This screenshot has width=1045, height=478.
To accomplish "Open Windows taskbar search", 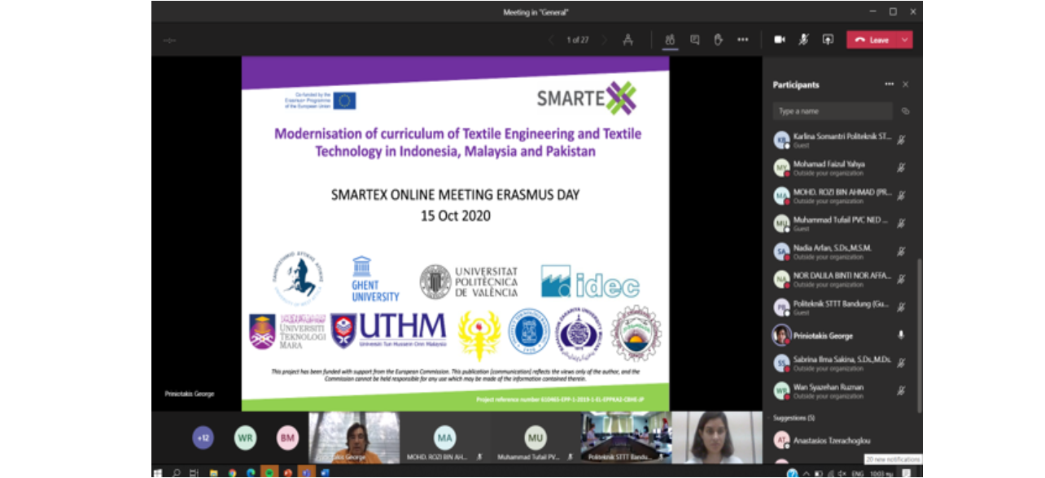I will coord(176,471).
